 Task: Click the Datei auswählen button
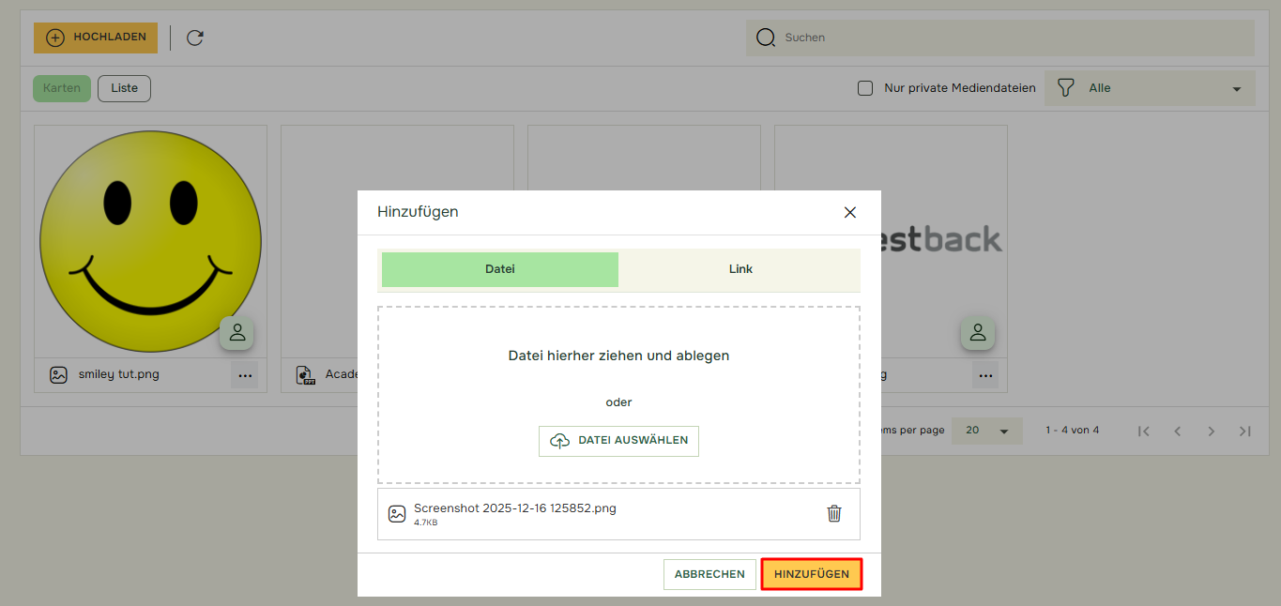point(618,441)
